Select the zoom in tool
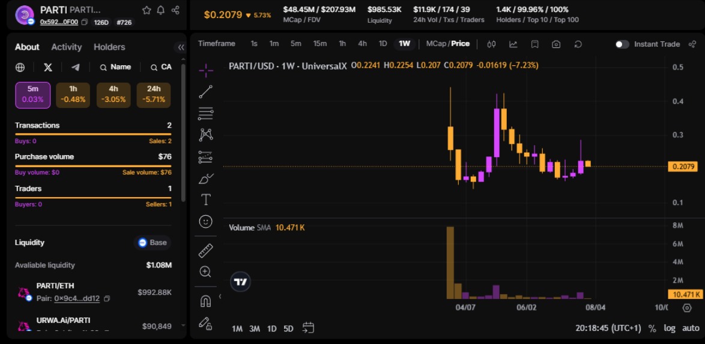 [x=205, y=272]
